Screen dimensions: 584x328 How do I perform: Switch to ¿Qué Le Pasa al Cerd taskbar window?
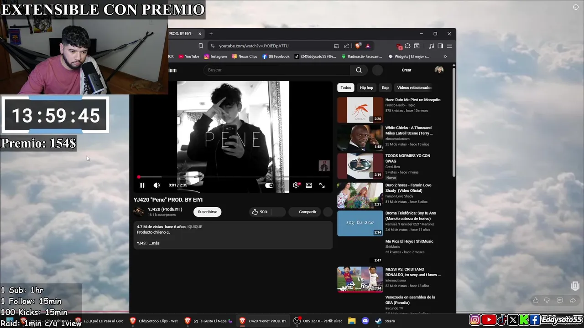pos(99,321)
